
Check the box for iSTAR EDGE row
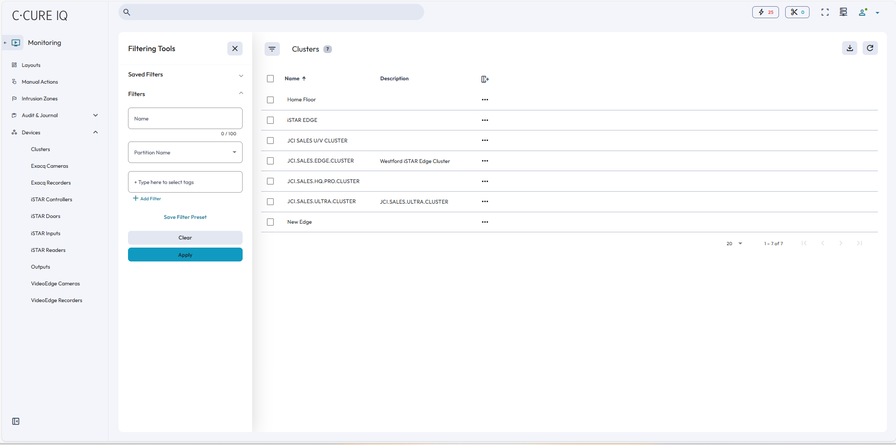click(x=270, y=120)
